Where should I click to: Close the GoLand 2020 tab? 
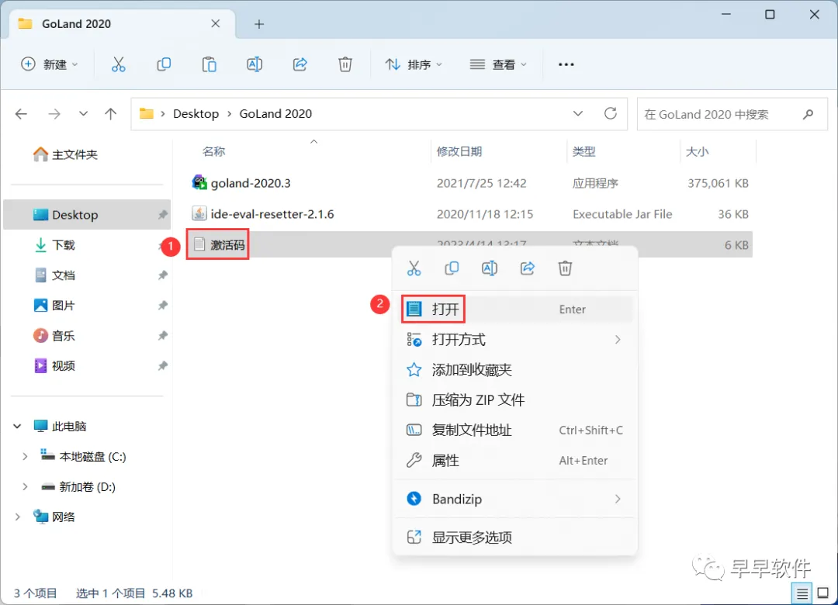point(216,23)
